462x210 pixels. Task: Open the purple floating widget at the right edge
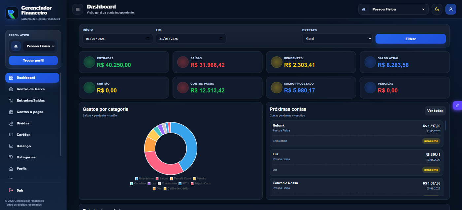click(457, 105)
